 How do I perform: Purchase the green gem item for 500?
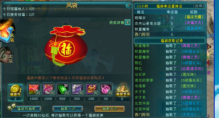tap(63, 90)
